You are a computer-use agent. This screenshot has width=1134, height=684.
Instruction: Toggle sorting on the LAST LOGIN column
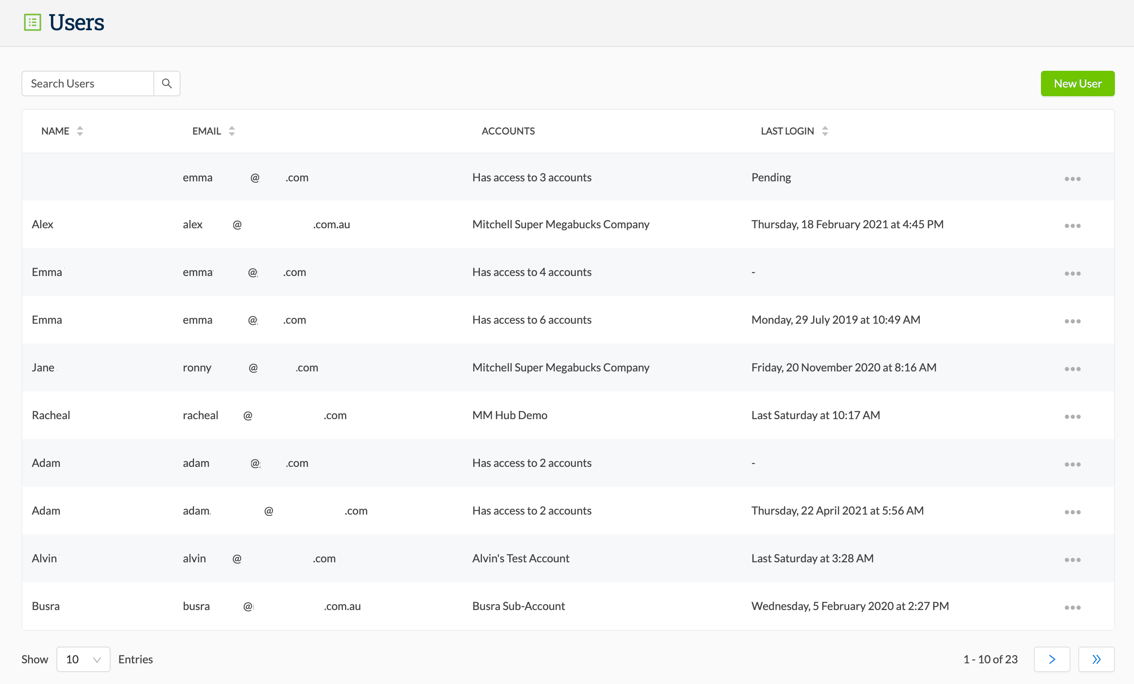824,131
